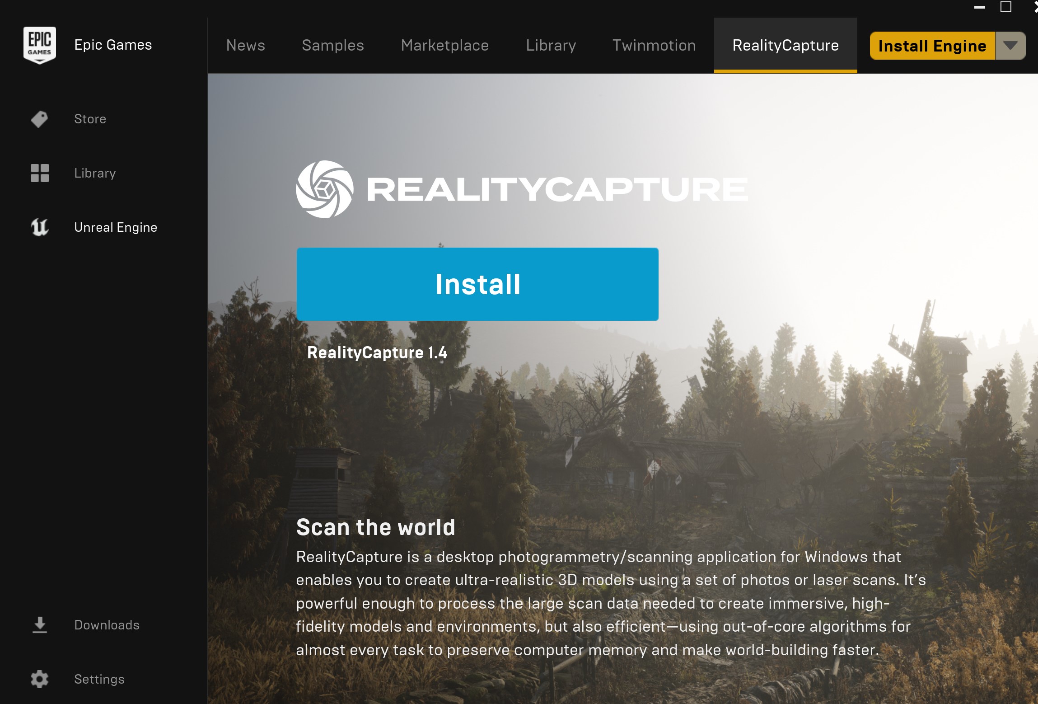Switch to the Twinmotion tab

click(x=654, y=45)
